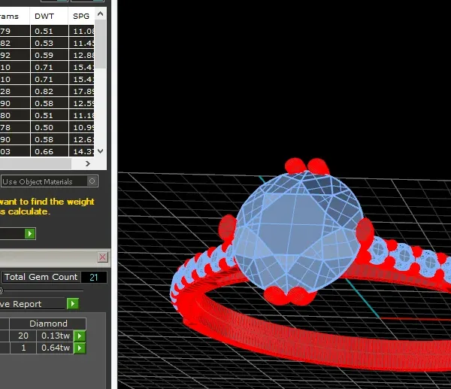Toggle the Use Object Materials option
Viewport: 451px width, 389px height.
(92, 181)
